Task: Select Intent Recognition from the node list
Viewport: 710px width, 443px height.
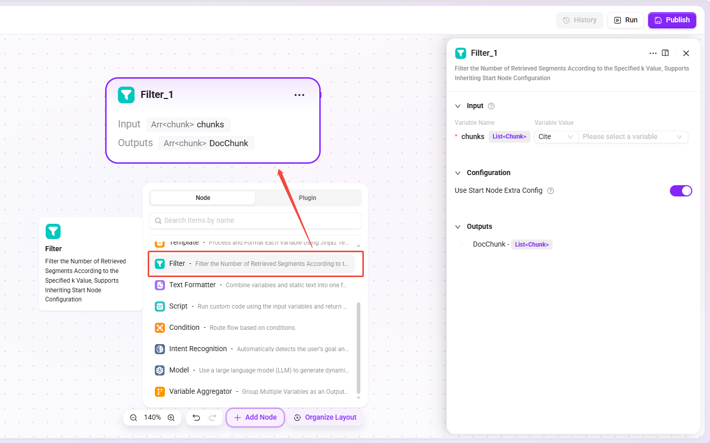Action: click(252, 349)
